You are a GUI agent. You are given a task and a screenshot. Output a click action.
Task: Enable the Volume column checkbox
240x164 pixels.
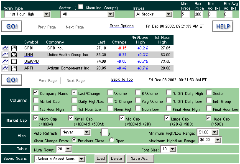110,92
